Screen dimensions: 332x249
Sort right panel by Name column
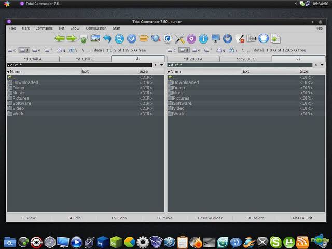(204, 72)
